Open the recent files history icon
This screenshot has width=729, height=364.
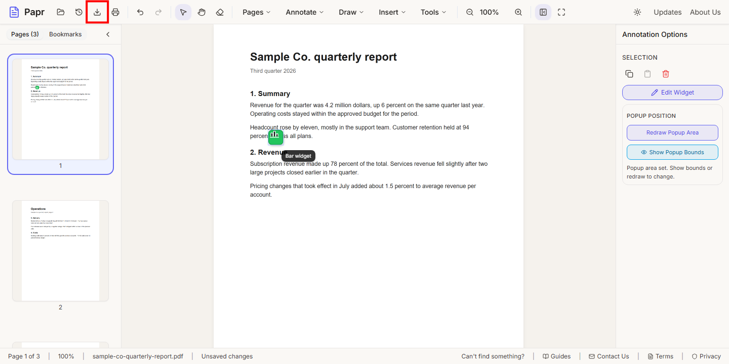[x=79, y=12]
